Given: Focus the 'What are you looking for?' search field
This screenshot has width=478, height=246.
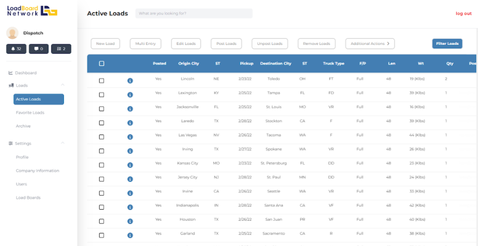Looking at the screenshot, I should [194, 14].
